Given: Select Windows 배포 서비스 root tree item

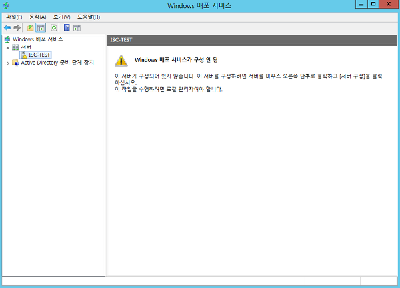Looking at the screenshot, I should (38, 39).
